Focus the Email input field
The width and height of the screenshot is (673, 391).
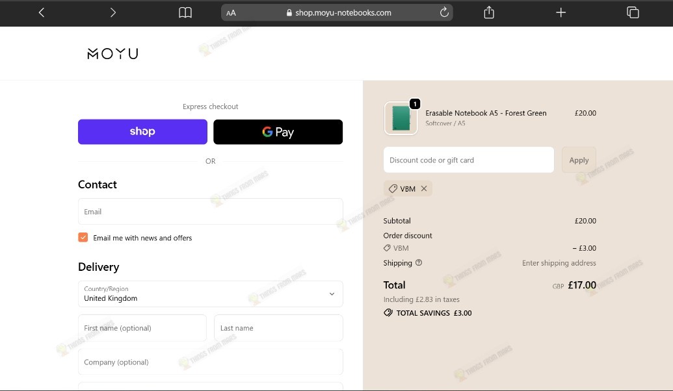pos(210,211)
